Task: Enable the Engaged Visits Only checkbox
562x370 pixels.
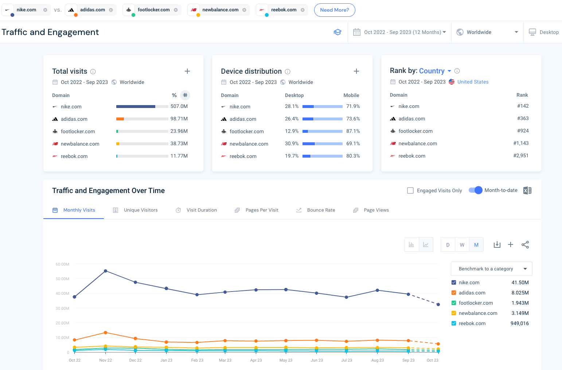Action: (x=410, y=190)
